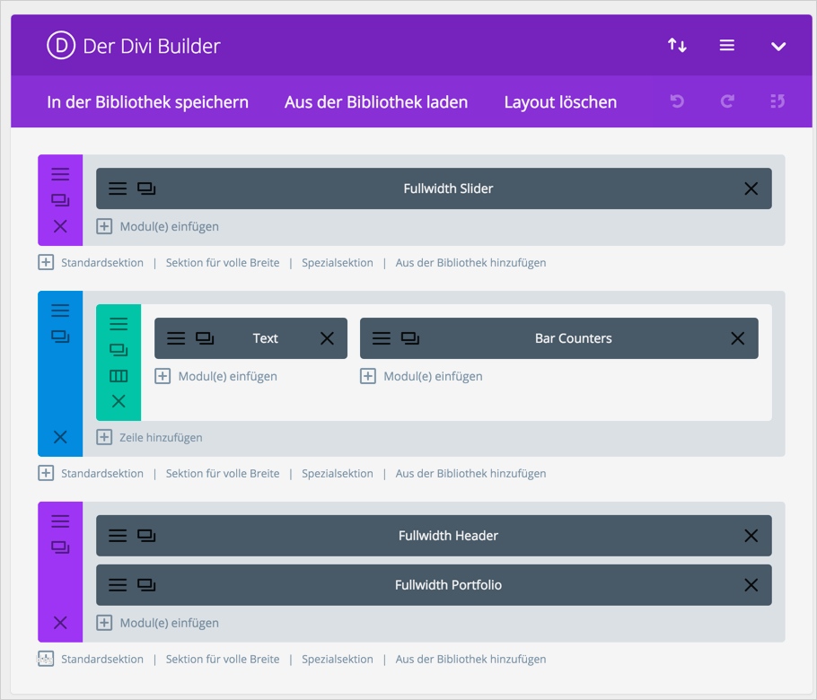Open the history states icon
Screen dimensions: 817x700
[777, 101]
